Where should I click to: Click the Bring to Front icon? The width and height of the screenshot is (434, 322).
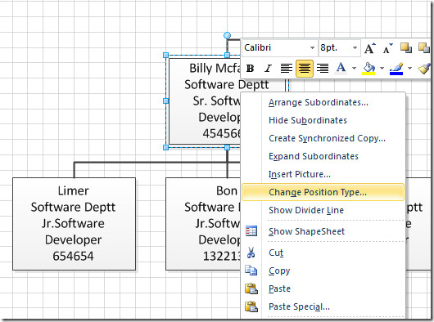(x=406, y=47)
